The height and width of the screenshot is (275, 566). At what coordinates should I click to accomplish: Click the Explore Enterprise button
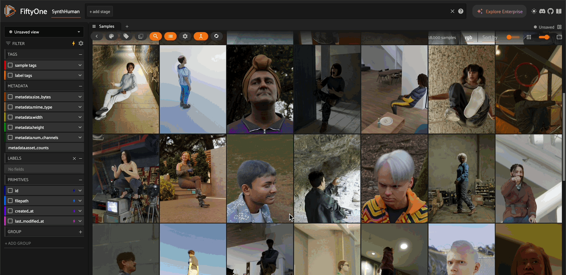pos(499,11)
